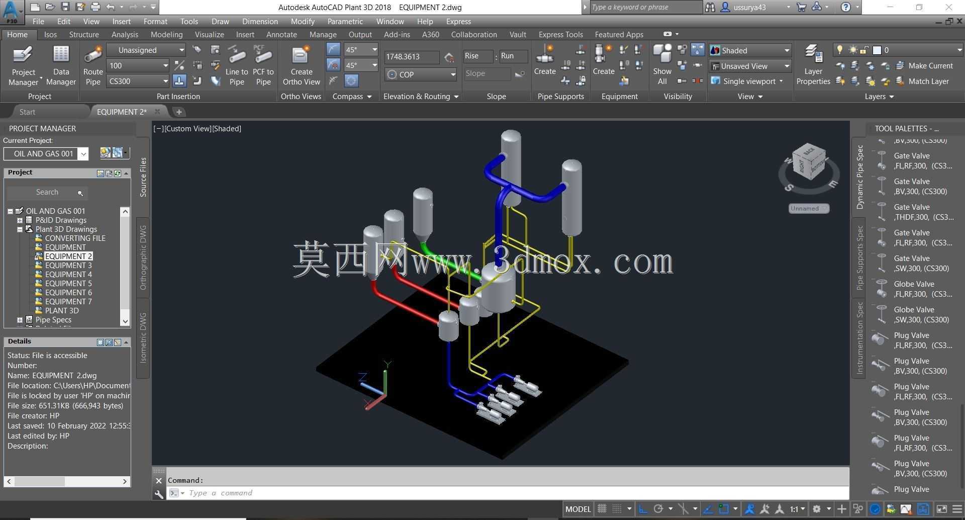This screenshot has width=965, height=520.
Task: Open the Unassigned line number dropdown
Action: click(x=146, y=50)
